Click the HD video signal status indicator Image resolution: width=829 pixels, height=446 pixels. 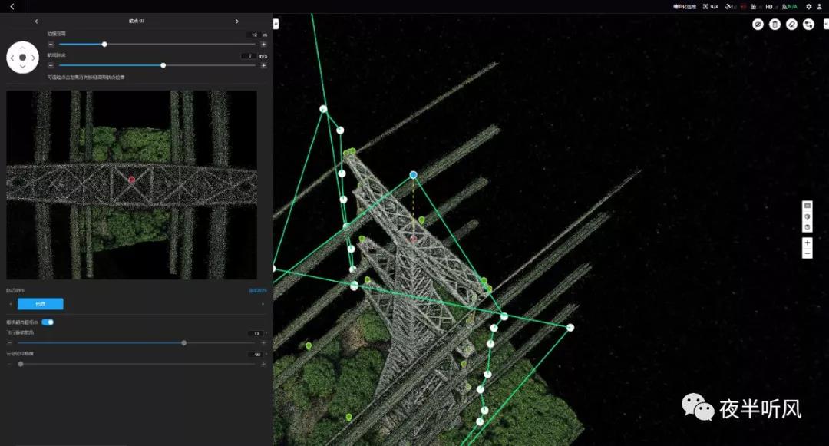pyautogui.click(x=769, y=7)
